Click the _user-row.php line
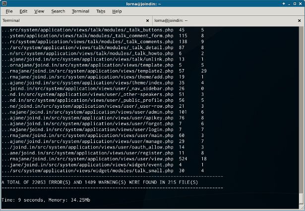The width and height of the screenshot is (305, 211). click(x=103, y=106)
